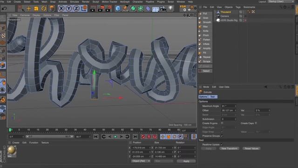Select the Move tool icon

pyautogui.click(x=29, y=8)
